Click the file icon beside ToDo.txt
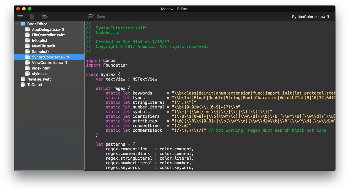 click(23, 85)
